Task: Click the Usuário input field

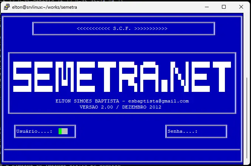Action: [63, 131]
